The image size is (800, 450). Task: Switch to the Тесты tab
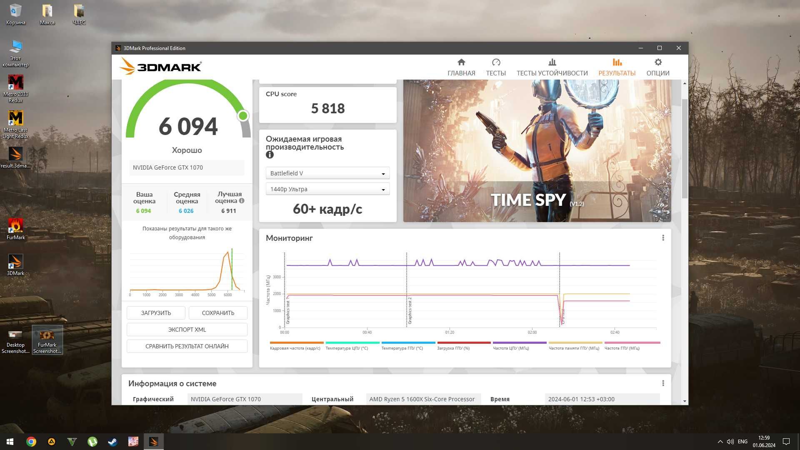[496, 67]
